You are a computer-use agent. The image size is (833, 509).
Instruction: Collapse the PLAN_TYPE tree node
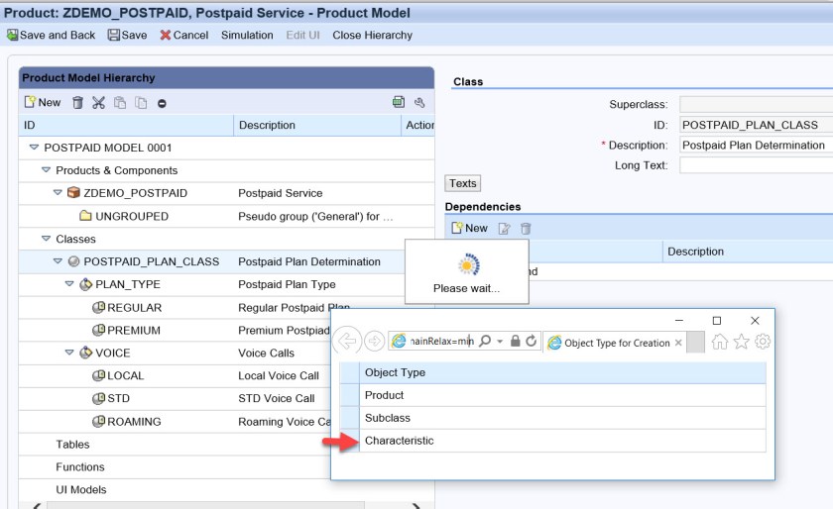(69, 284)
